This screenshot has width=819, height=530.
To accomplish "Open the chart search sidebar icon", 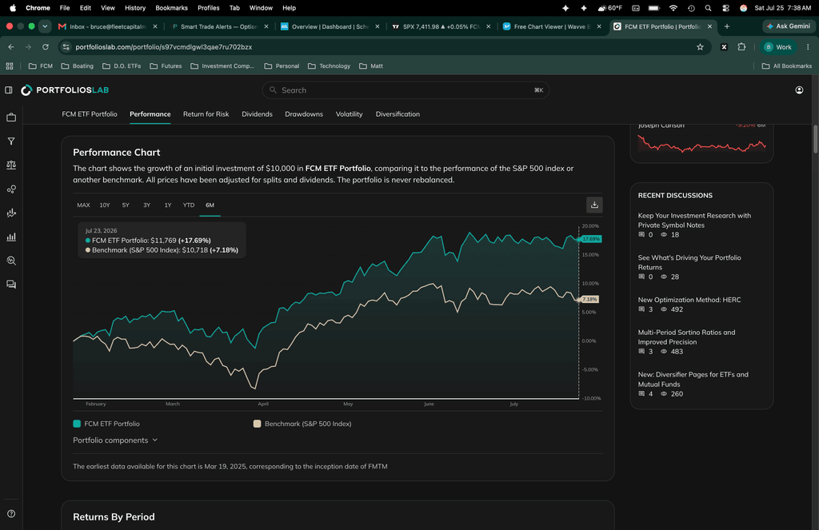I will [x=11, y=261].
